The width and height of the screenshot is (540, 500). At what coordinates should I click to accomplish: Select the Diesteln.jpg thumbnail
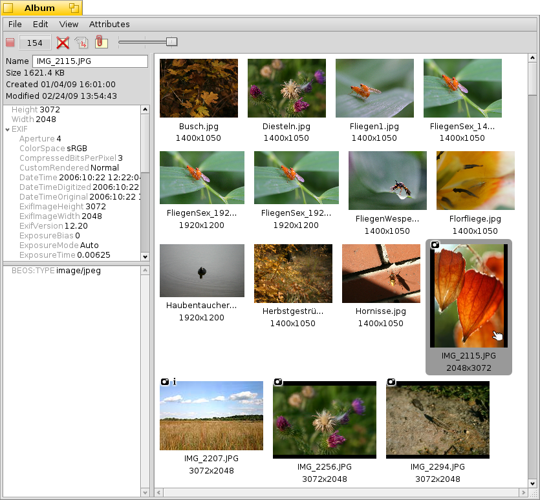(x=286, y=88)
